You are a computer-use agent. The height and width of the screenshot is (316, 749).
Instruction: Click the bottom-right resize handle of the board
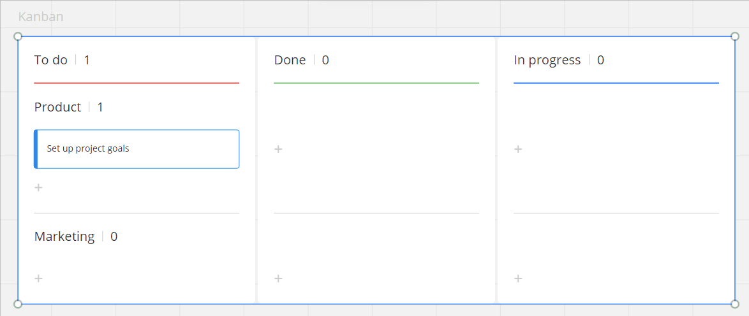pyautogui.click(x=734, y=304)
